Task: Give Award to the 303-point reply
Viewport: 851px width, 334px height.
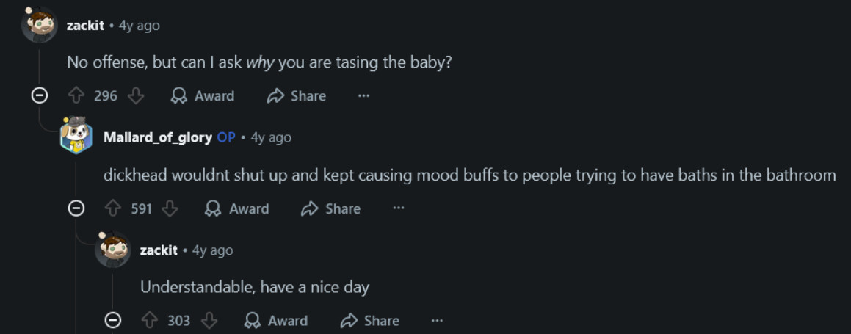Action: point(275,321)
